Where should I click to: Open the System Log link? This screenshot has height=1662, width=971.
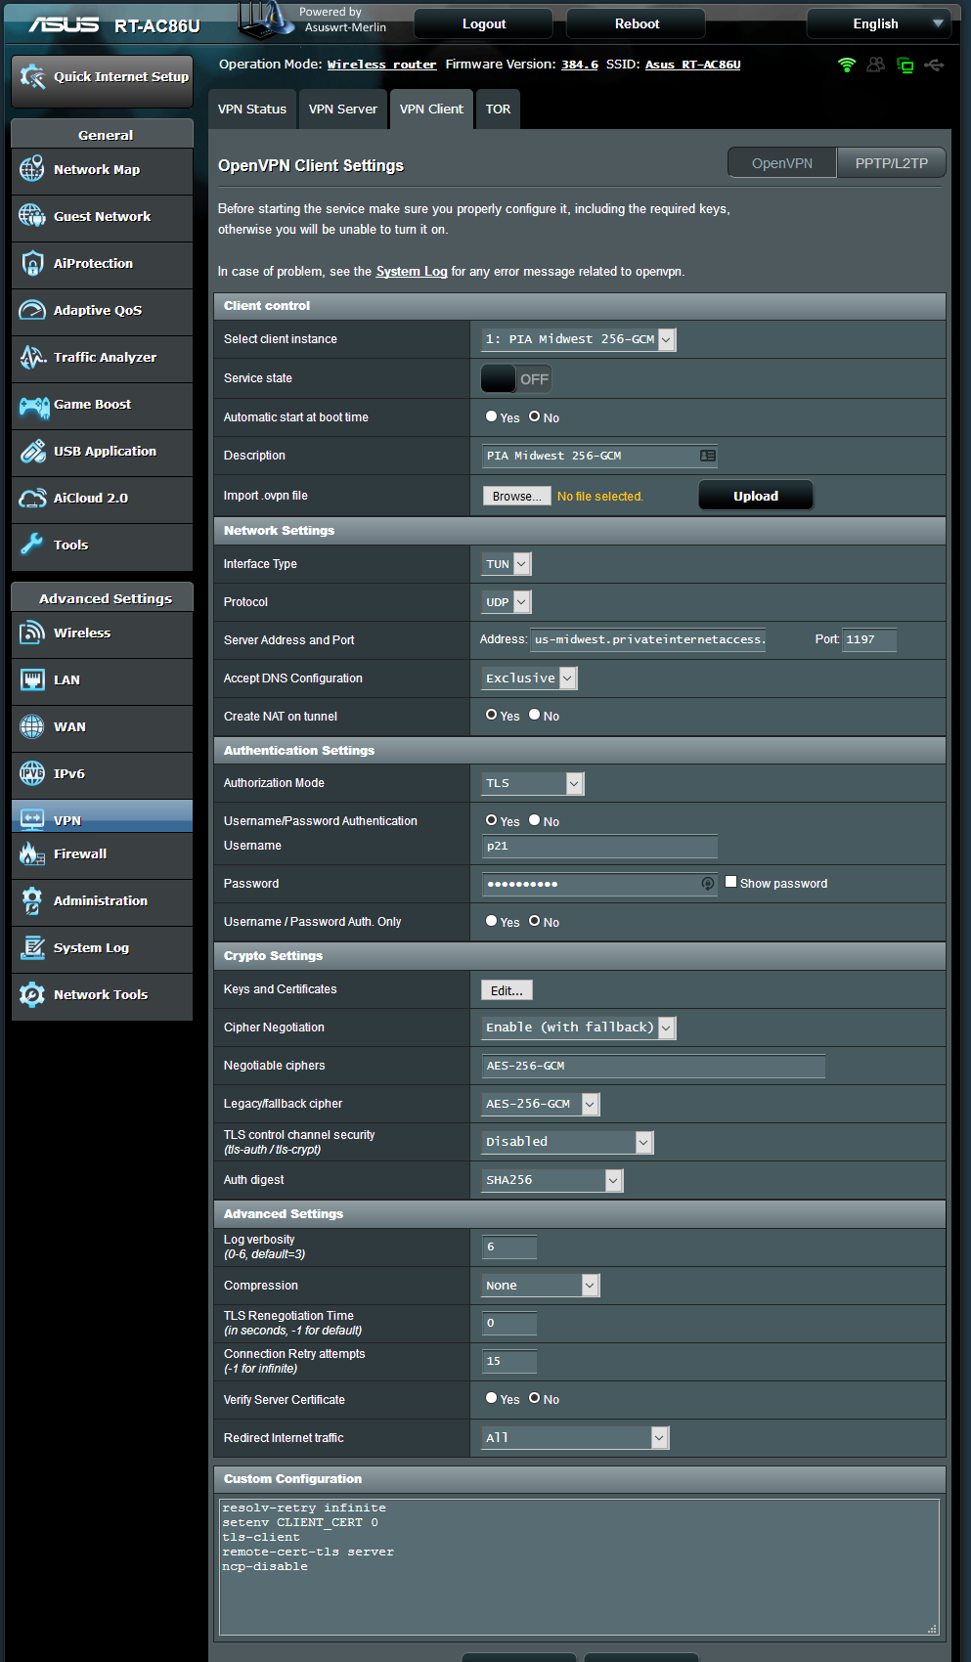click(412, 272)
